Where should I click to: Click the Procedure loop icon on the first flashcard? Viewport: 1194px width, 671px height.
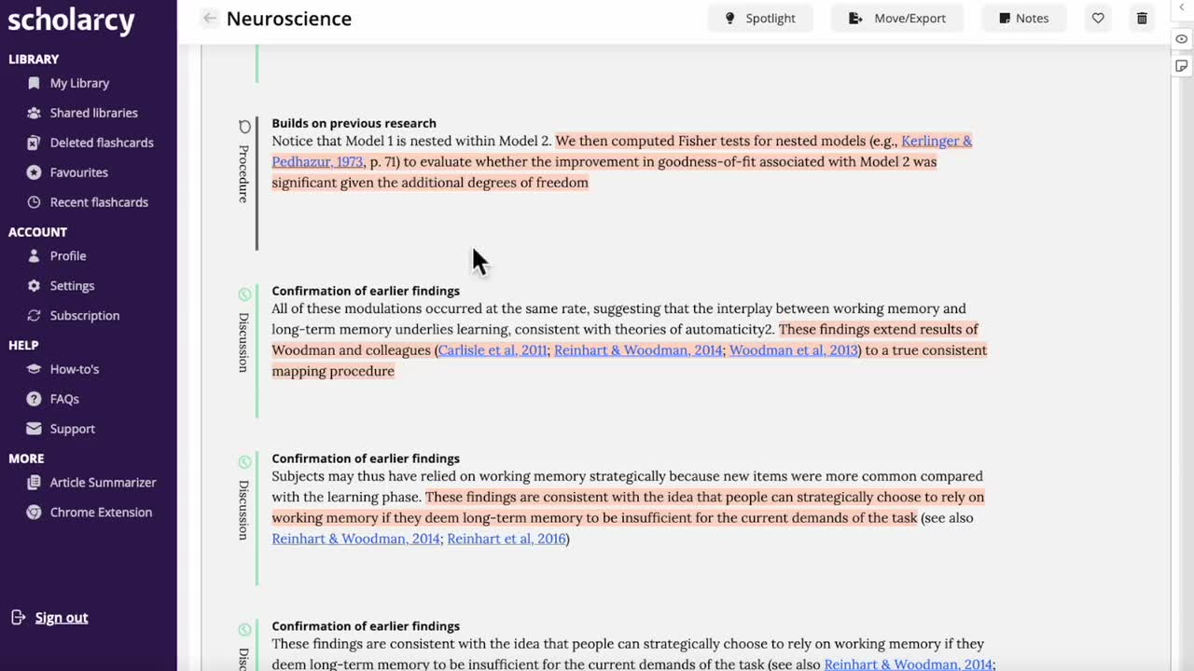243,127
